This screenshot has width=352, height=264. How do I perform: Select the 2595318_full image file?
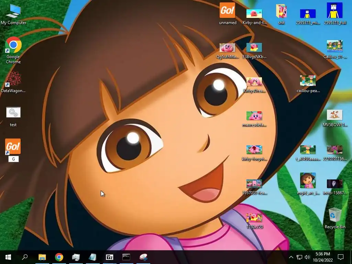click(335, 13)
